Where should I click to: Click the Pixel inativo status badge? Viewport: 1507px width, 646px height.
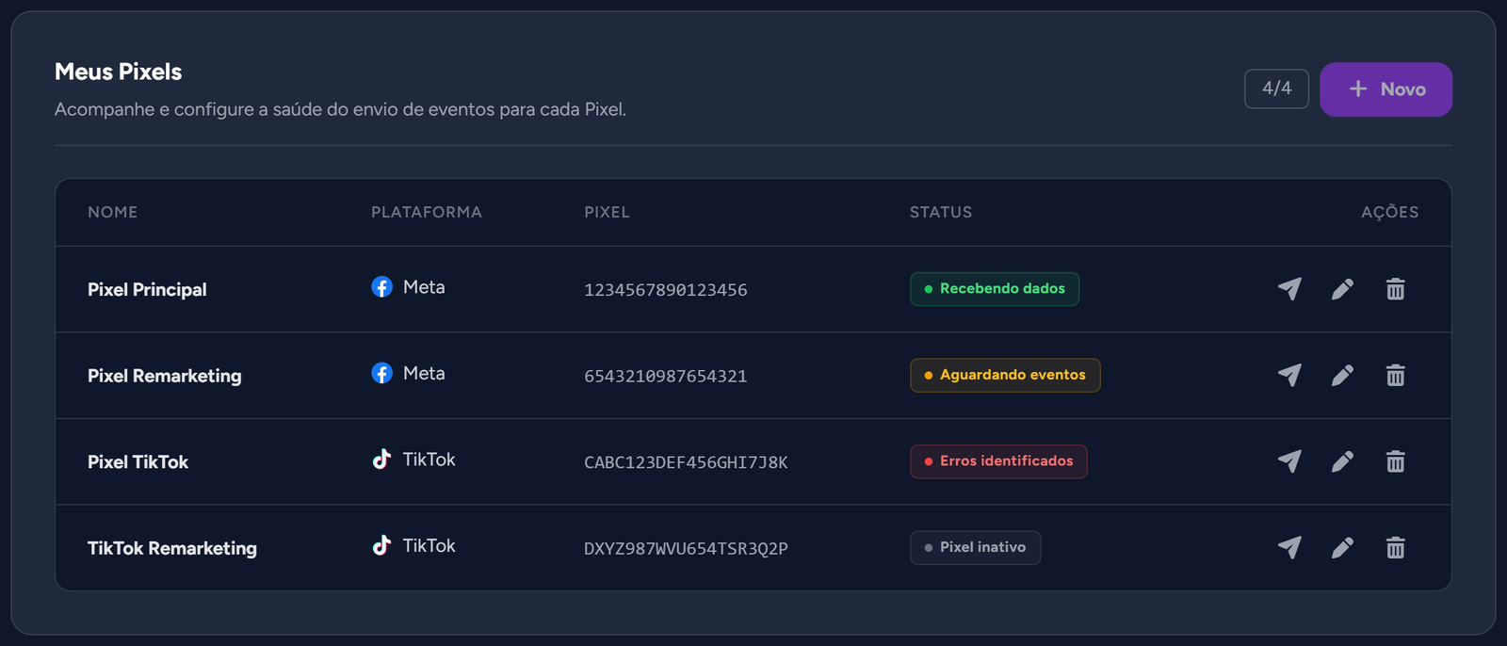point(975,547)
